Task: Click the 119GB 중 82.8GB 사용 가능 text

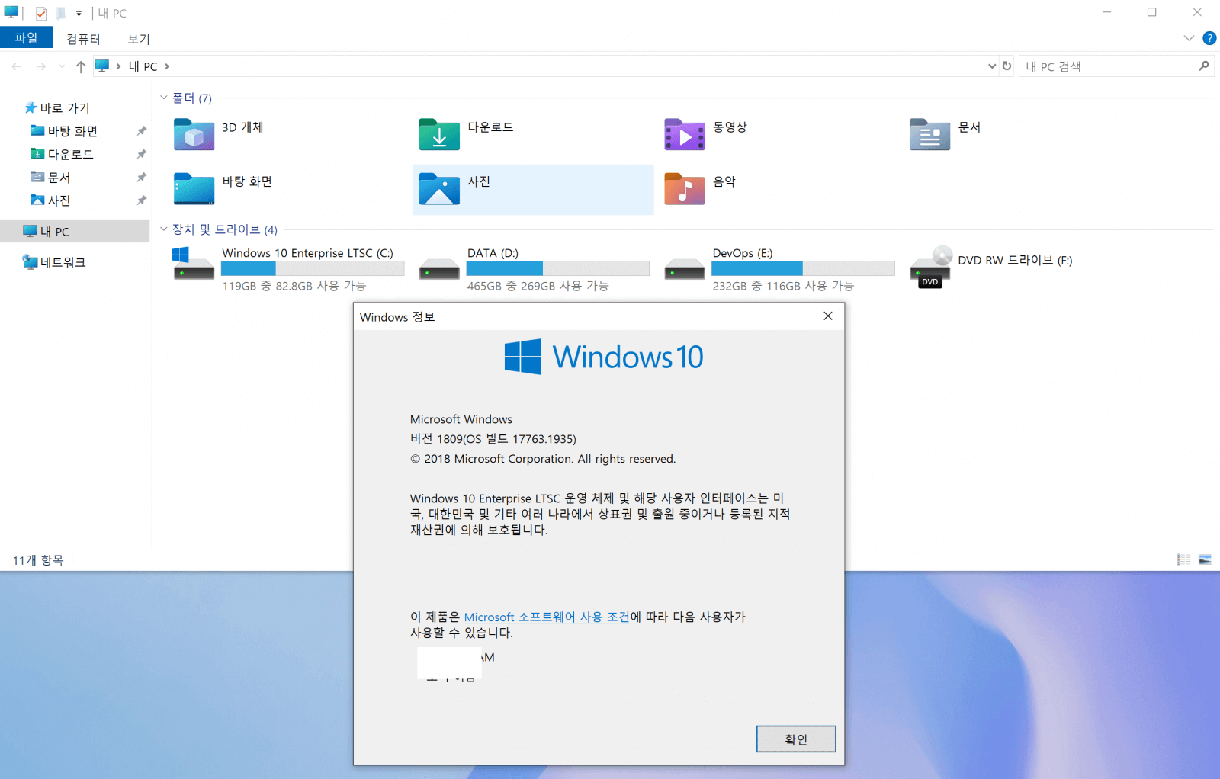Action: [x=294, y=286]
